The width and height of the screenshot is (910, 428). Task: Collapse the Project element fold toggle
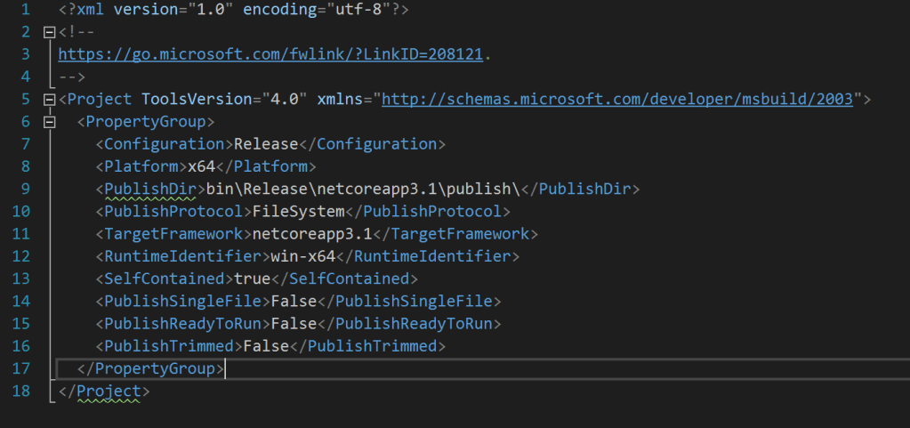click(x=49, y=99)
